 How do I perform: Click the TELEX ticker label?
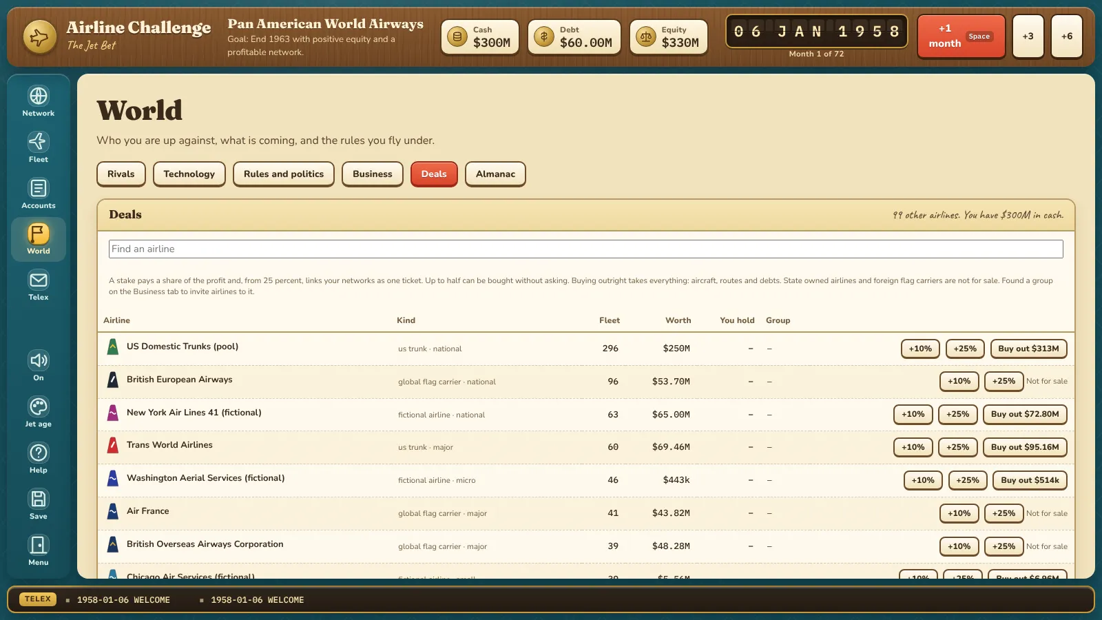[x=38, y=599]
